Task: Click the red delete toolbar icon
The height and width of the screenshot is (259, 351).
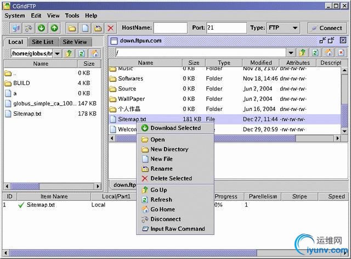Action: click(x=111, y=28)
